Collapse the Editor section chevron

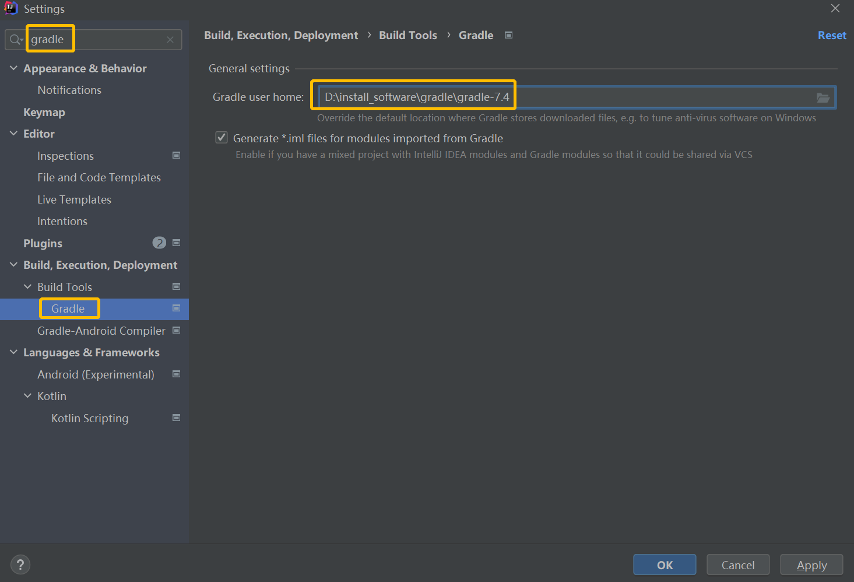[x=13, y=134]
